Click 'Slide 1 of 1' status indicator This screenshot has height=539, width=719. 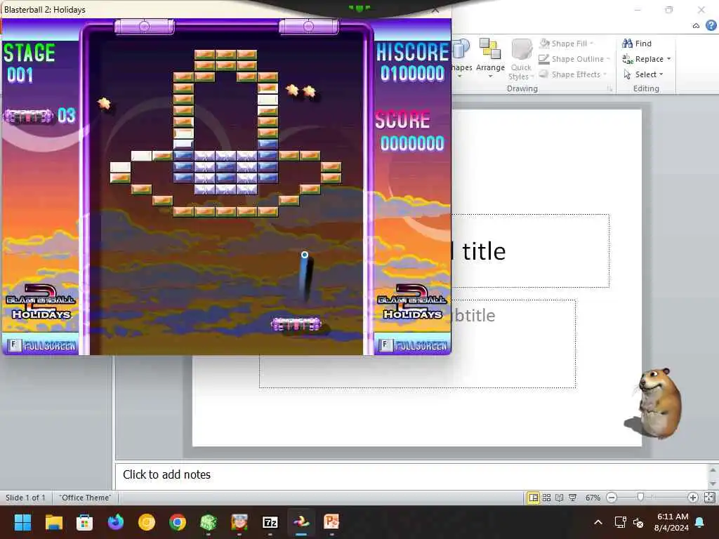(x=25, y=498)
